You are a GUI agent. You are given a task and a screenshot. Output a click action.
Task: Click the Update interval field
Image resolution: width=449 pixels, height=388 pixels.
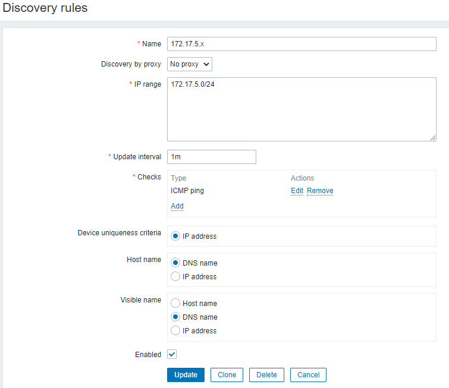click(x=211, y=157)
